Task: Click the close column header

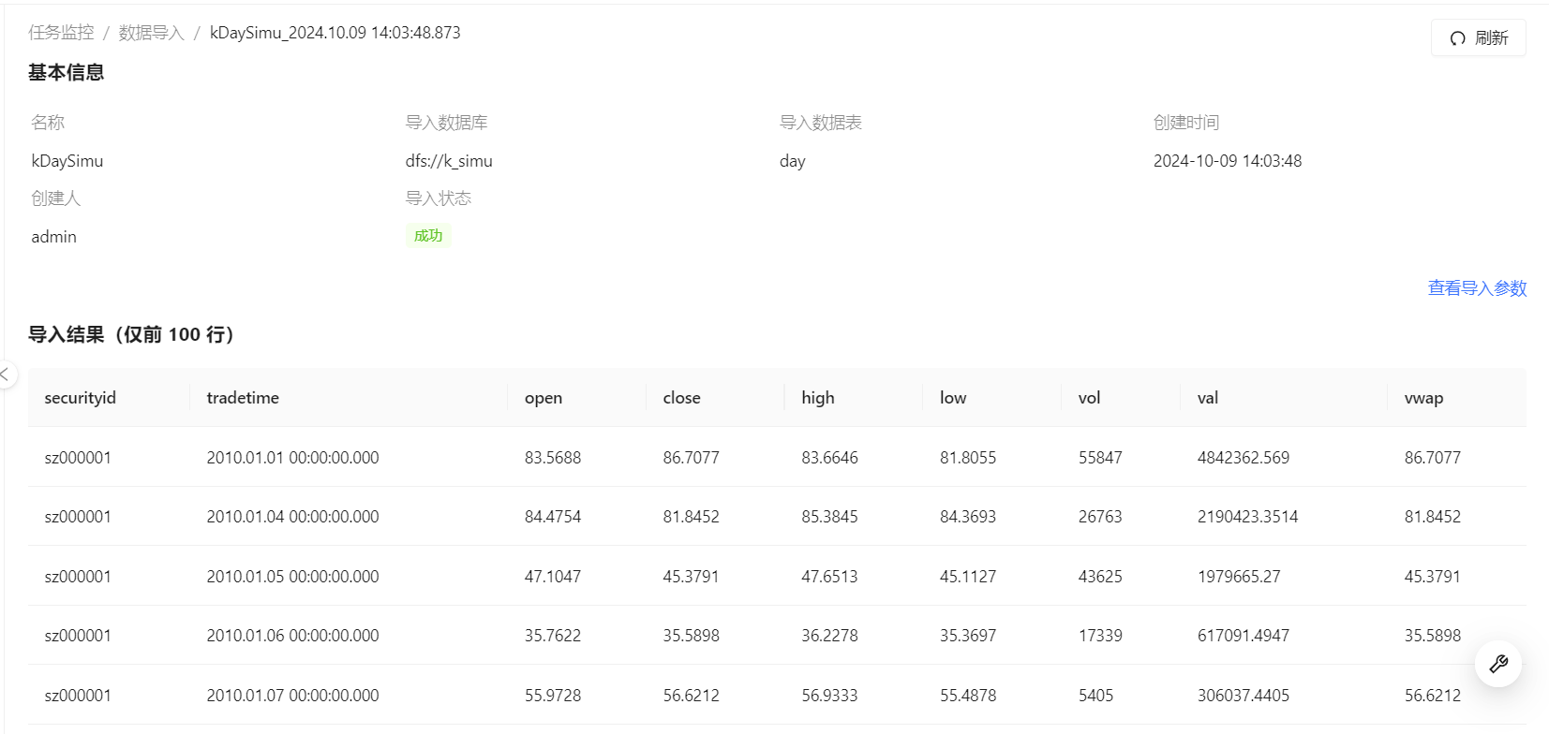Action: [681, 398]
